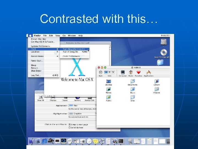Select Scroll to here radio button
The height and width of the screenshot is (149, 198).
tap(70, 127)
